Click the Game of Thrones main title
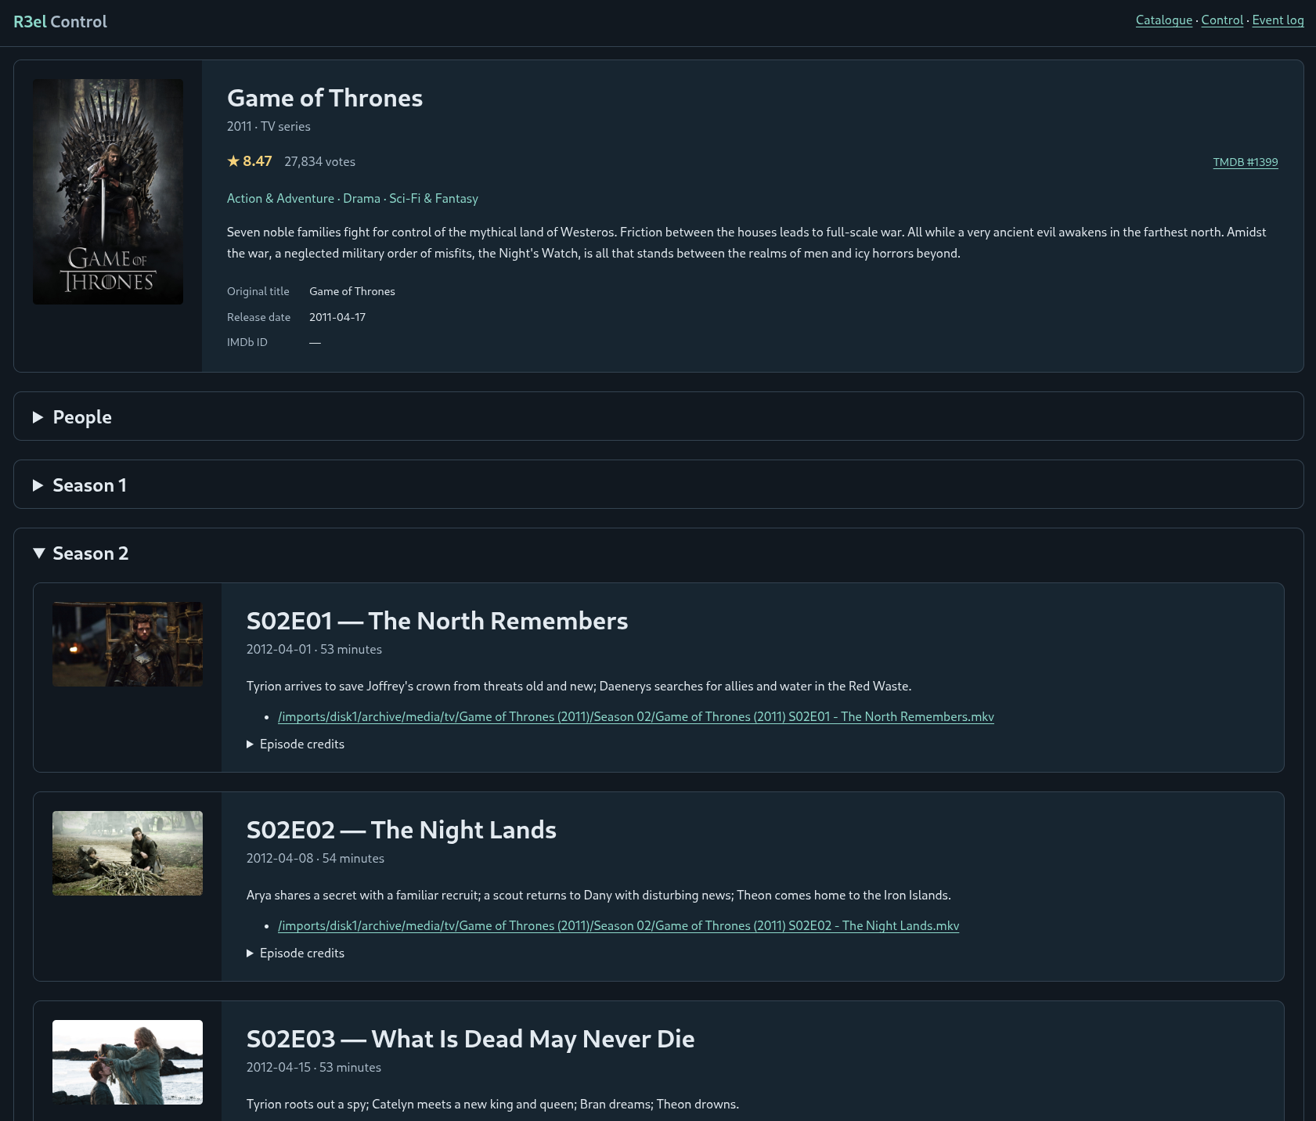 coord(325,98)
